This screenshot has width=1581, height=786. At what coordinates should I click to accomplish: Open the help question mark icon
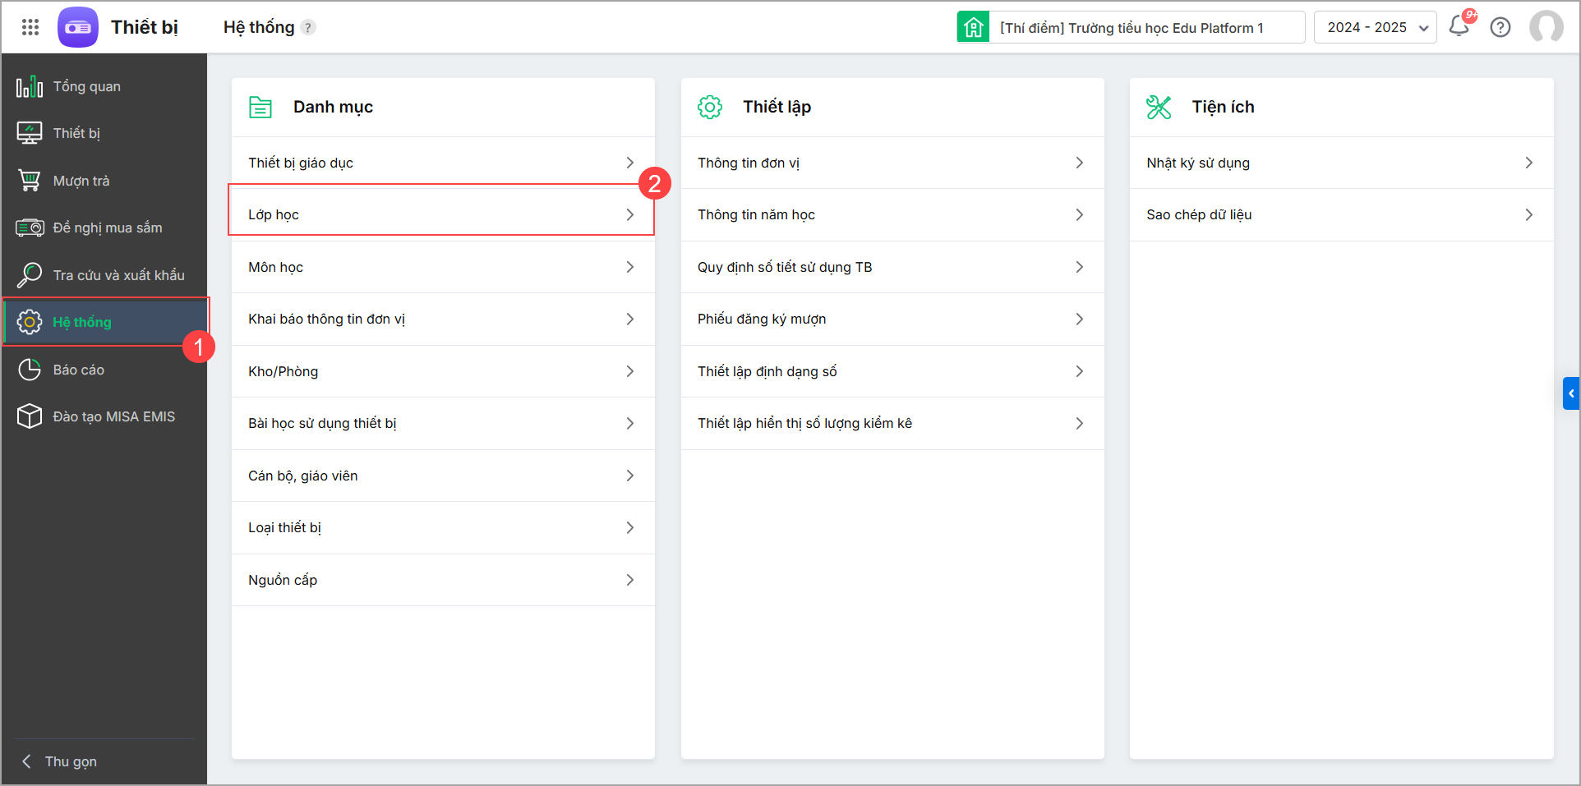pyautogui.click(x=1500, y=27)
